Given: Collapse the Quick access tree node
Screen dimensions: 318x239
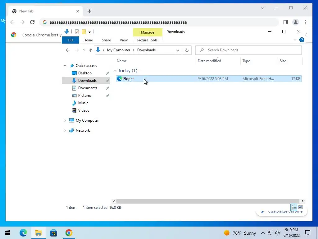Looking at the screenshot, I should coord(65,66).
